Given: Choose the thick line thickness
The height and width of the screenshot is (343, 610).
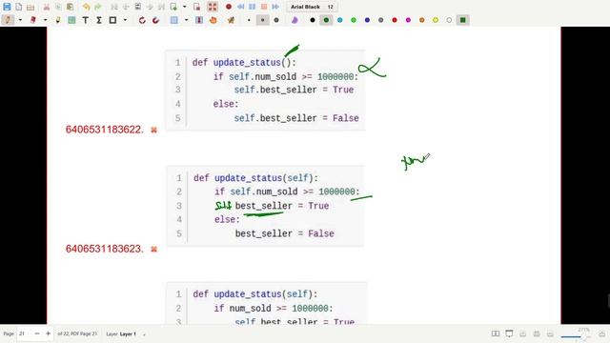Looking at the screenshot, I should (276, 20).
